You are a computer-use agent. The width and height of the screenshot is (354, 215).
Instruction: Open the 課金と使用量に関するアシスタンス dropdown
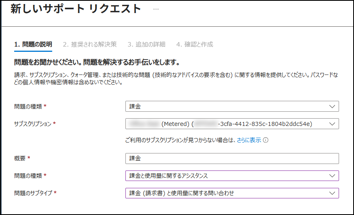click(x=232, y=176)
